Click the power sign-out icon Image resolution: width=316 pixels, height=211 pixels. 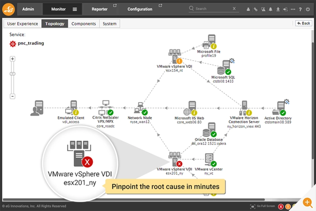(x=308, y=9)
